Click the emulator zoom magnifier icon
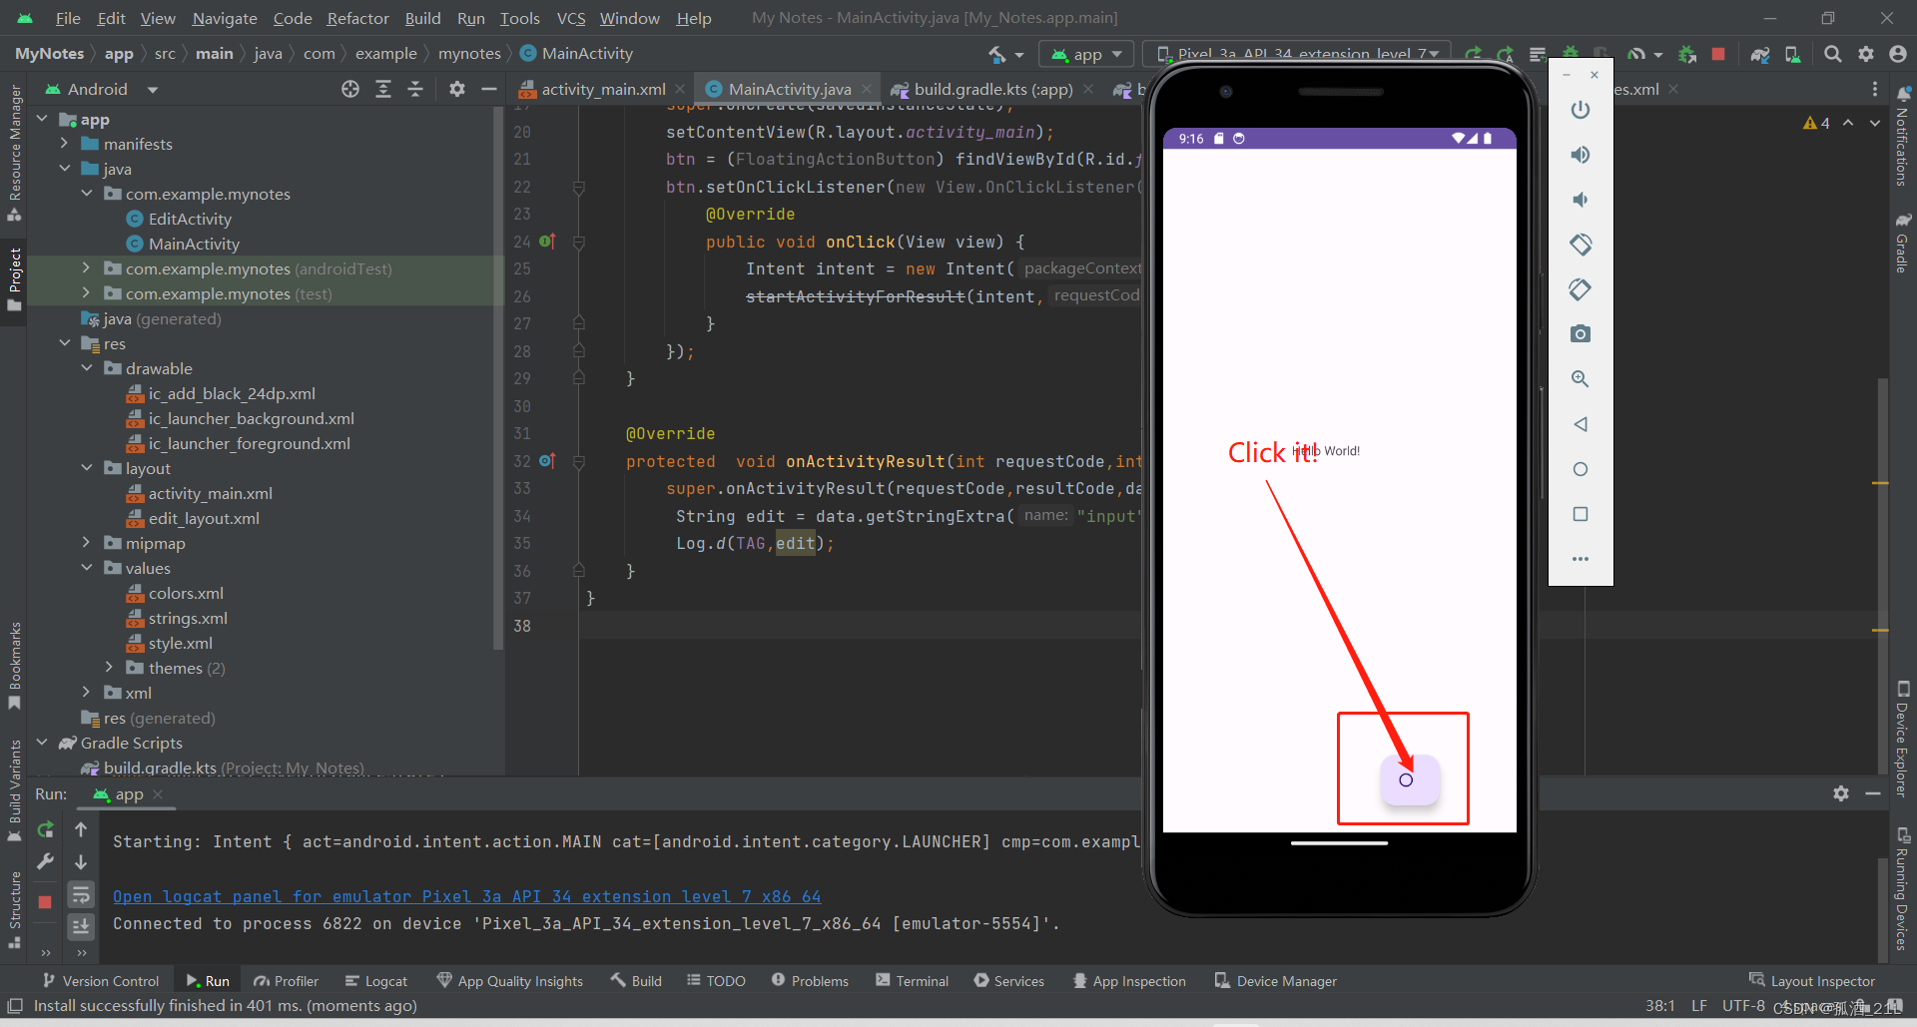The image size is (1917, 1027). tap(1581, 379)
